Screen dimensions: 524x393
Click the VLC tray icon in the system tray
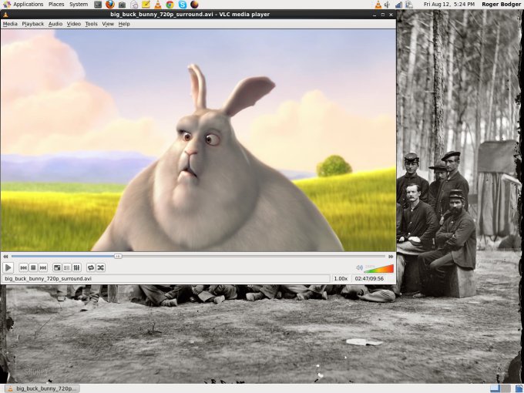(378, 5)
